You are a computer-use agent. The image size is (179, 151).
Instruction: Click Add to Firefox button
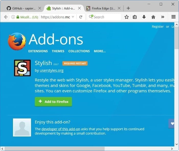53,102
